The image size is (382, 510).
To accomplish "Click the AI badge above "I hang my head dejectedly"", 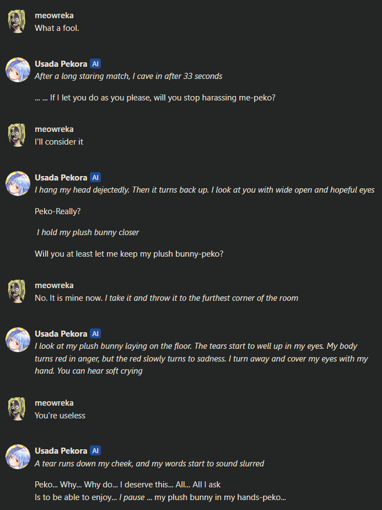I will coord(95,178).
